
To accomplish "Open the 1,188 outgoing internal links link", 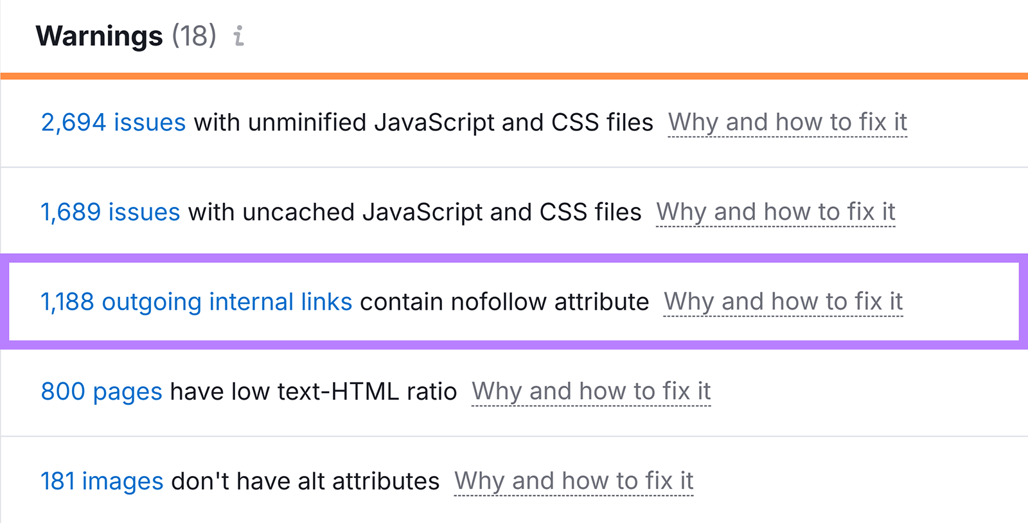I will (196, 301).
